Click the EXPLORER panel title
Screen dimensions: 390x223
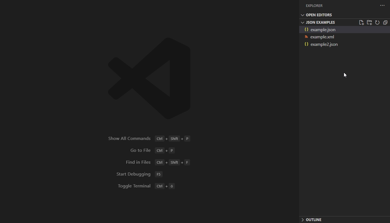[x=314, y=6]
